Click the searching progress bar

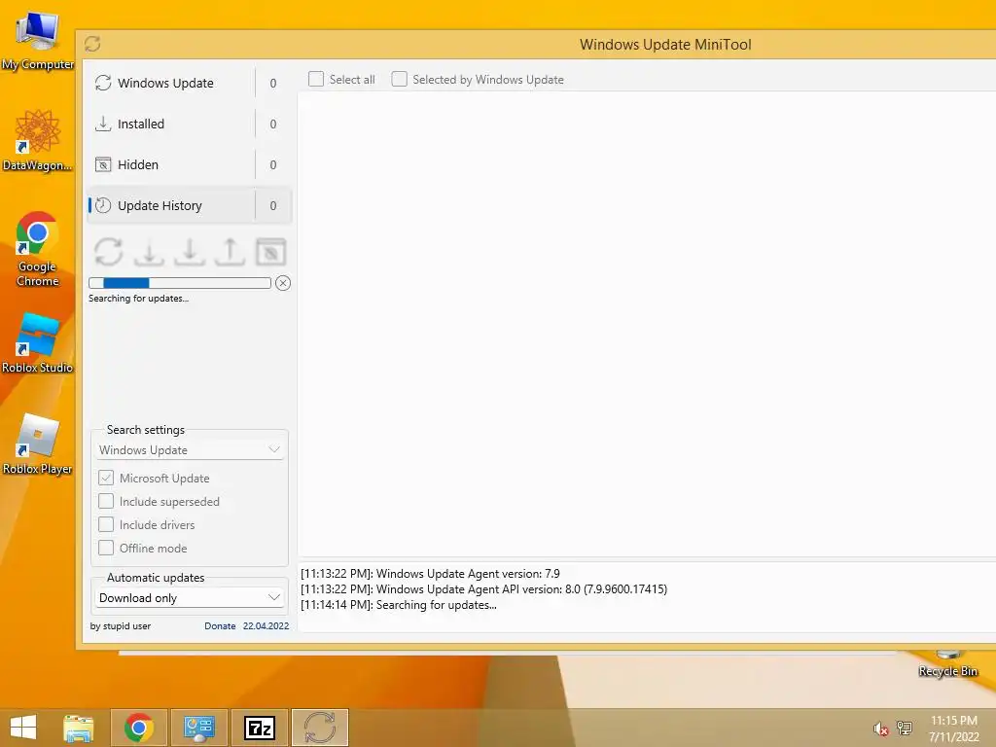pyautogui.click(x=180, y=283)
